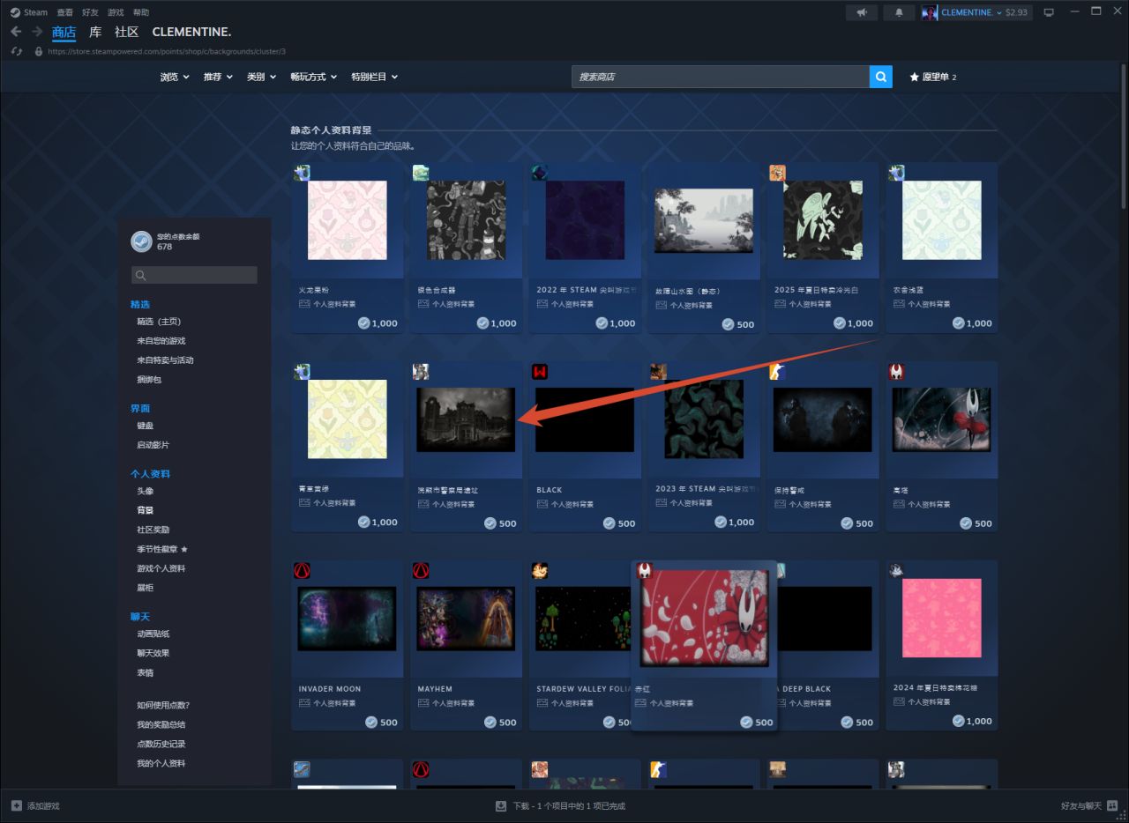Image resolution: width=1129 pixels, height=823 pixels.
Task: Click the Borderlands icon on MAYHEM card
Action: pos(421,571)
